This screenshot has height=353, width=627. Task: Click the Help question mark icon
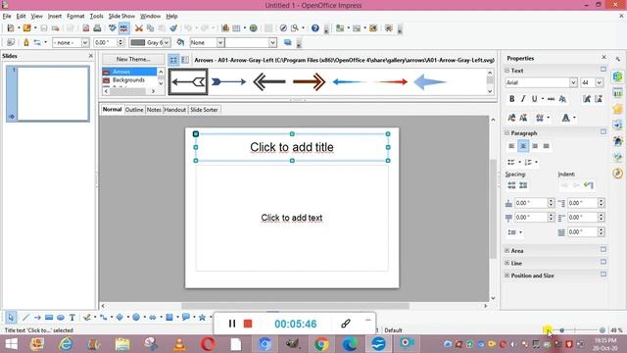(315, 28)
